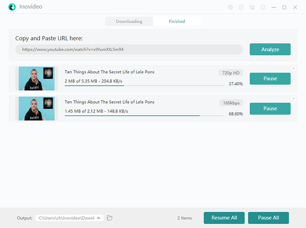Remove the 160kbps download item
Image resolution: width=306 pixels, height=228 pixels.
[x=293, y=98]
